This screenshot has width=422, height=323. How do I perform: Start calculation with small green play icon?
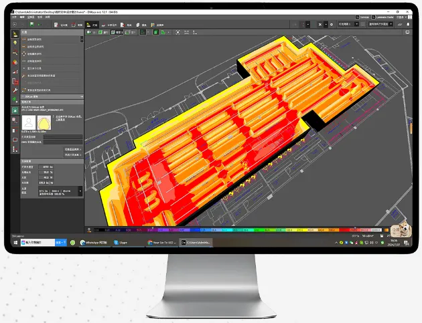point(40,25)
